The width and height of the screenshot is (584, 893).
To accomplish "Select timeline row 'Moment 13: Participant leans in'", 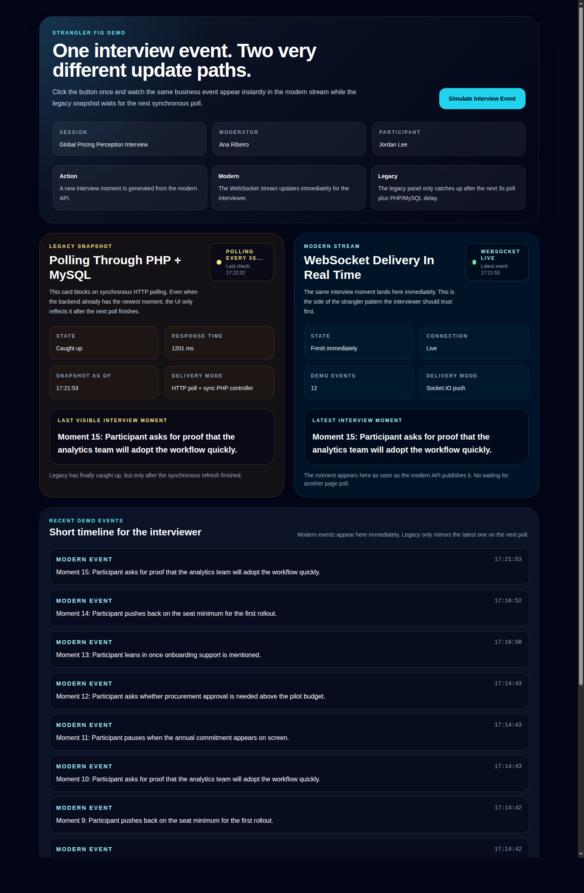I will point(289,649).
